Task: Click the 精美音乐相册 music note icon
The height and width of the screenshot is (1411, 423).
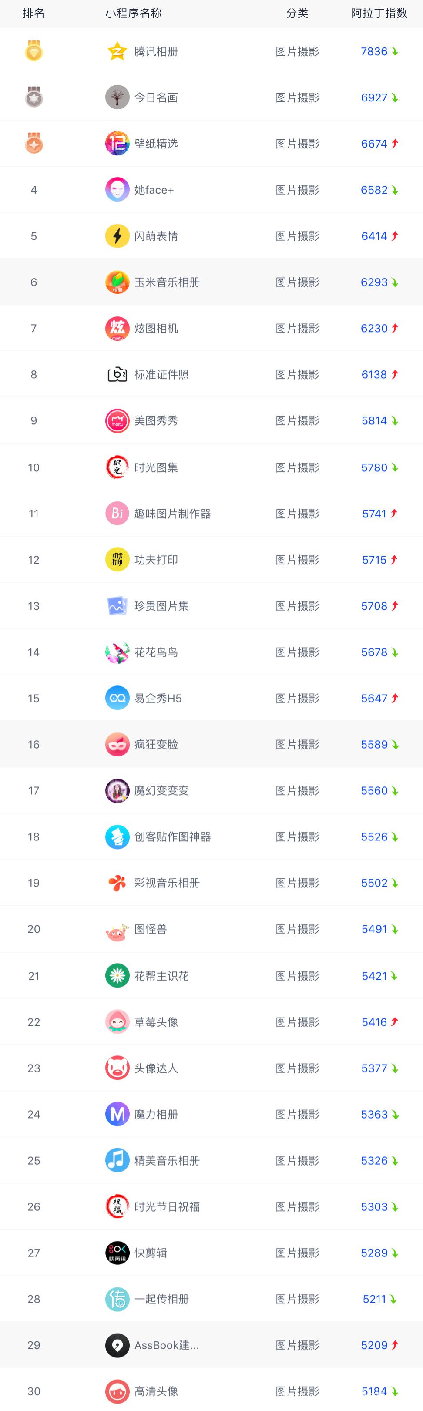Action: pyautogui.click(x=117, y=1160)
